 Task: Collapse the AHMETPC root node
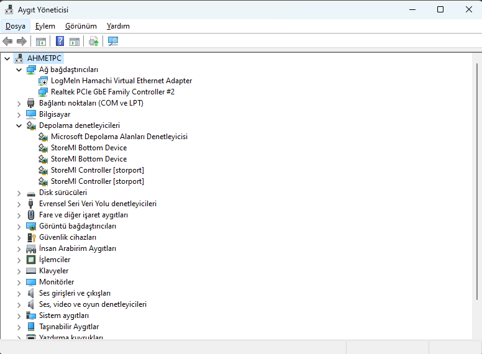(7, 58)
